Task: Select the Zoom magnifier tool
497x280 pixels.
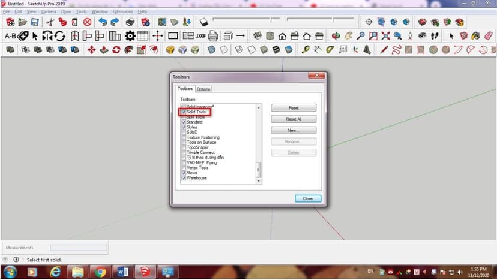Action: pyautogui.click(x=360, y=36)
